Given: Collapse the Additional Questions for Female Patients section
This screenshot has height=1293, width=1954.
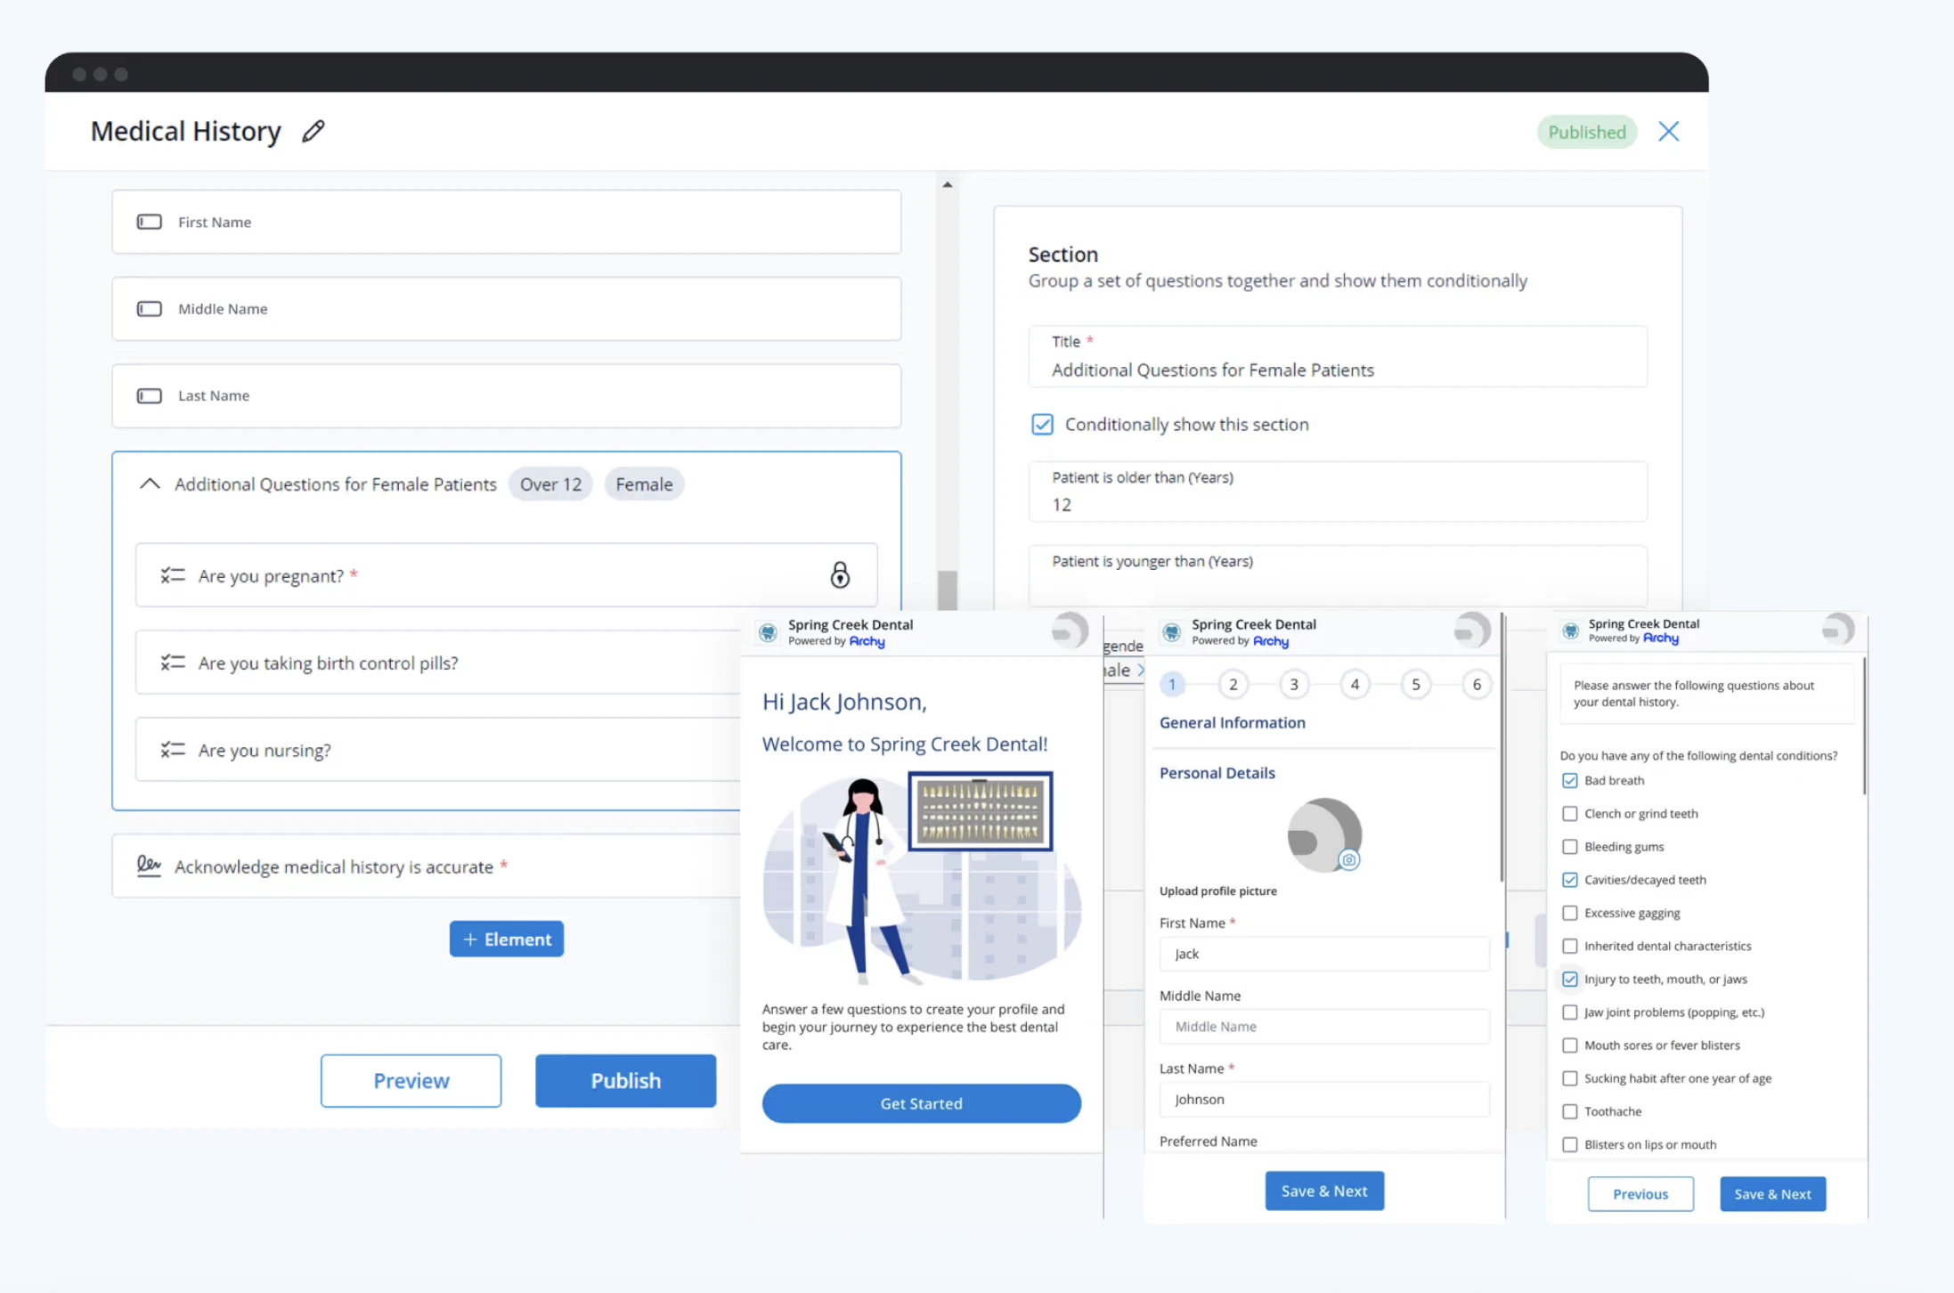Looking at the screenshot, I should point(149,484).
